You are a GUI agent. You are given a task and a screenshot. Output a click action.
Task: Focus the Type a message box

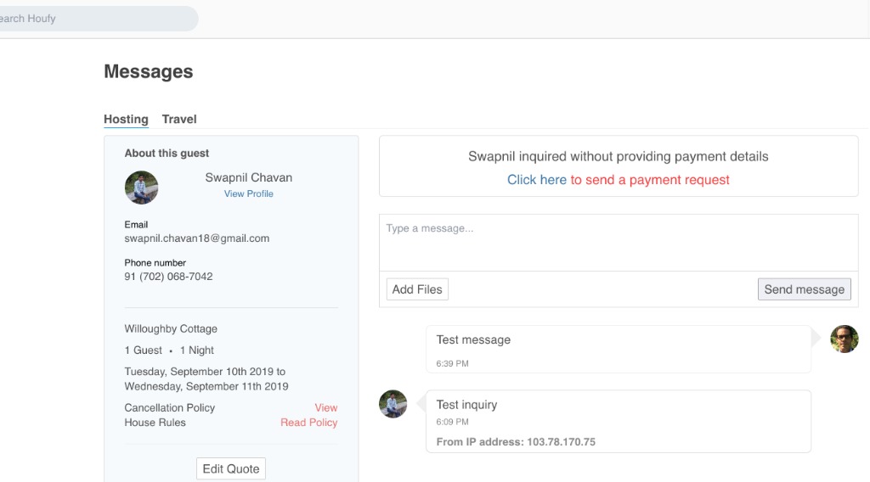click(x=618, y=242)
